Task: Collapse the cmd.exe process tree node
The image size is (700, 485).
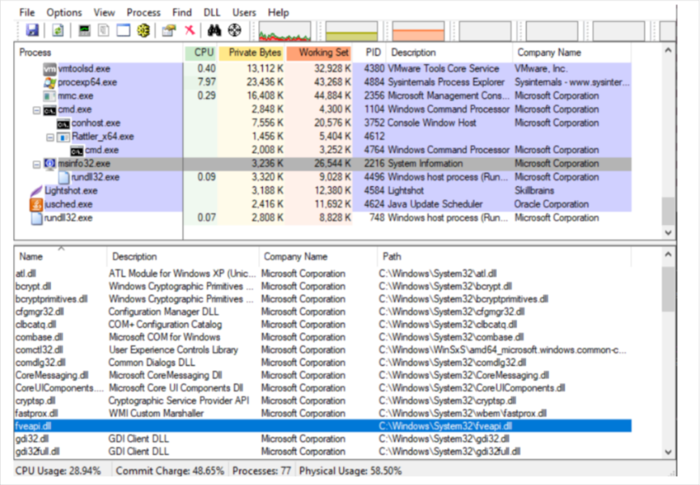Action: 37,109
